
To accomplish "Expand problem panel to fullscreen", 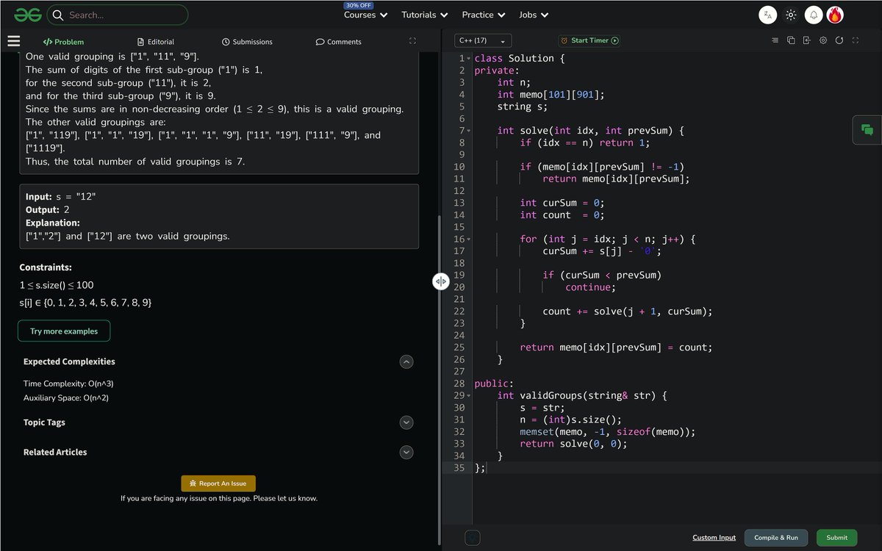I will click(412, 41).
